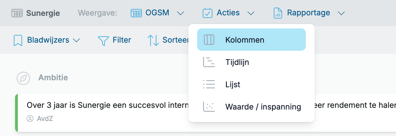This screenshot has width=396, height=136.
Task: Click the AvdZ user avatar icon
Action: coord(30,119)
